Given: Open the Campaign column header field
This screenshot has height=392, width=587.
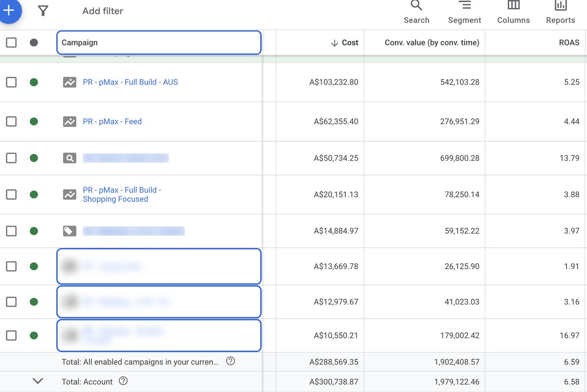Looking at the screenshot, I should click(158, 43).
